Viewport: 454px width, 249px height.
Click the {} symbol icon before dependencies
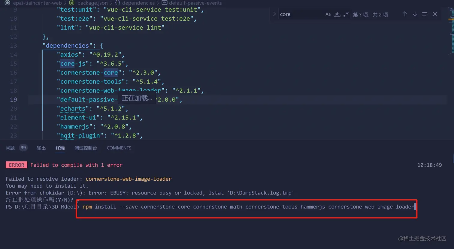[118, 3]
